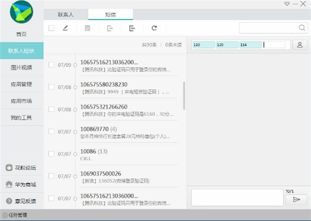Click the new message pencil icon

(x=65, y=28)
